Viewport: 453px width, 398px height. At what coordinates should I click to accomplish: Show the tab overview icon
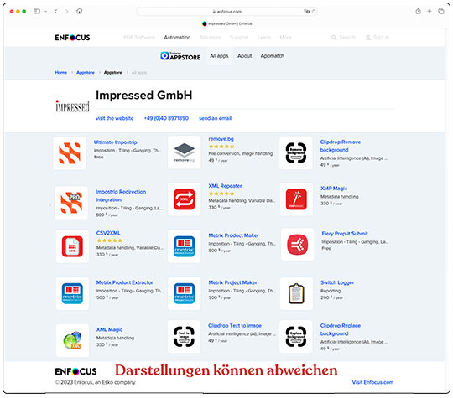click(441, 11)
